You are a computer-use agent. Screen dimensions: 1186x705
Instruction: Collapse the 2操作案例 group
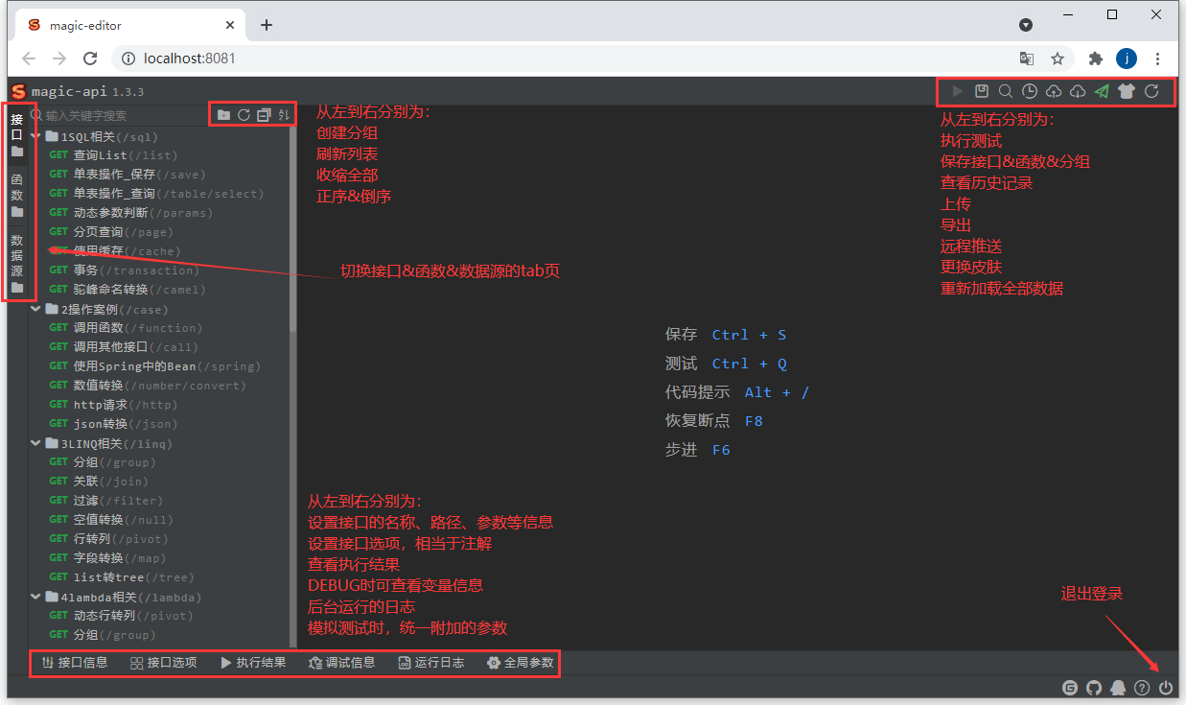pyautogui.click(x=35, y=309)
